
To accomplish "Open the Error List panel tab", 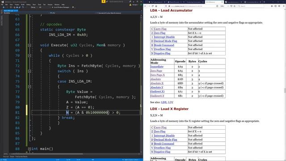I will [6, 157].
